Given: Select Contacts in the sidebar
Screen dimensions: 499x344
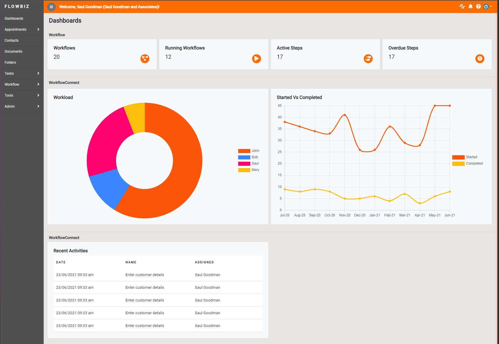Looking at the screenshot, I should point(12,41).
